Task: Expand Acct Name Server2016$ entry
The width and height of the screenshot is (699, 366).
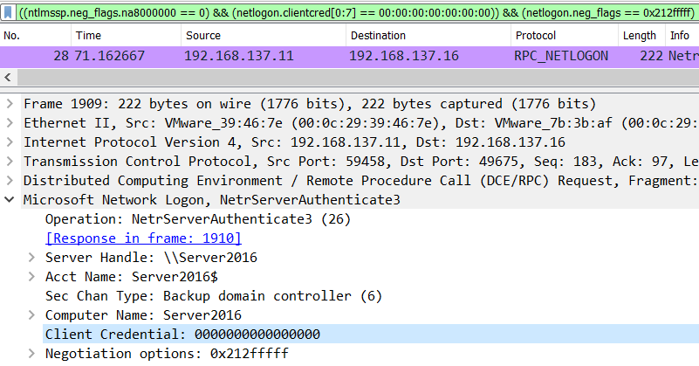Action: point(31,277)
